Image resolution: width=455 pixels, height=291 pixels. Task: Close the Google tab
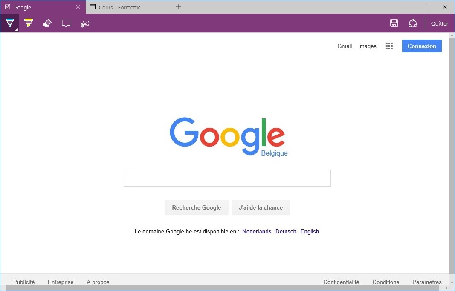point(78,7)
